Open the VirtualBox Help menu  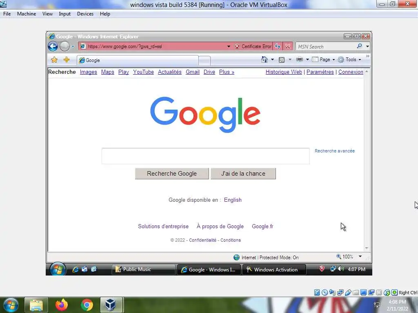[x=105, y=14]
